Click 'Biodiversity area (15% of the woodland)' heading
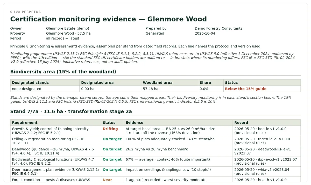 63,72
